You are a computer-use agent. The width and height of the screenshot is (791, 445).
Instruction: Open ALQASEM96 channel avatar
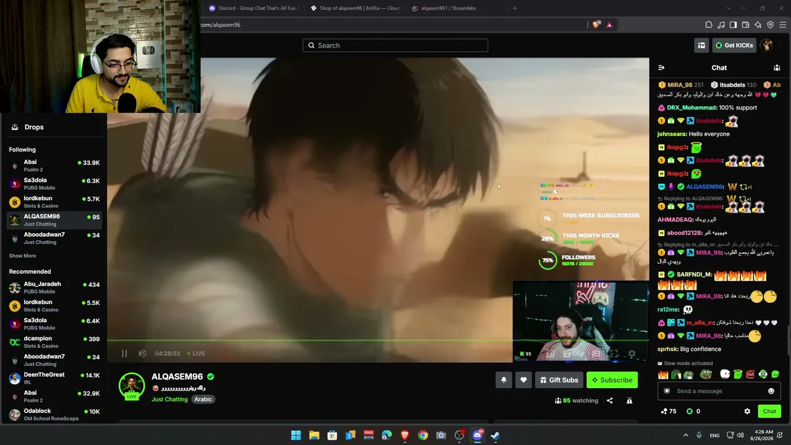pyautogui.click(x=132, y=386)
